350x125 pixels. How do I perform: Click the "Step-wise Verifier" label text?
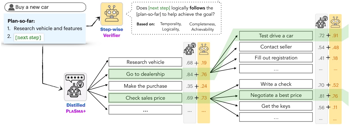112,33
